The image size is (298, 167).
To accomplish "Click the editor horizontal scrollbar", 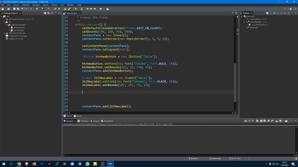I will pos(151,113).
